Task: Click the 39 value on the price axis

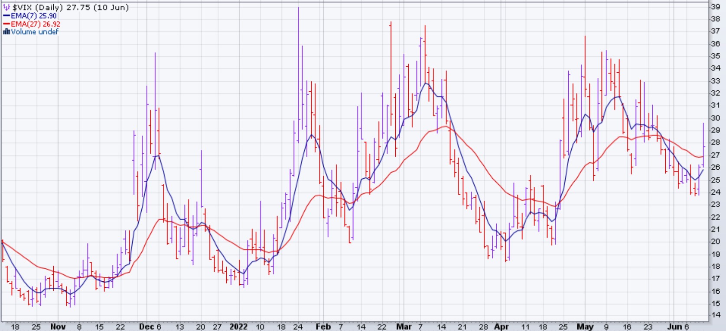Action: pos(715,6)
